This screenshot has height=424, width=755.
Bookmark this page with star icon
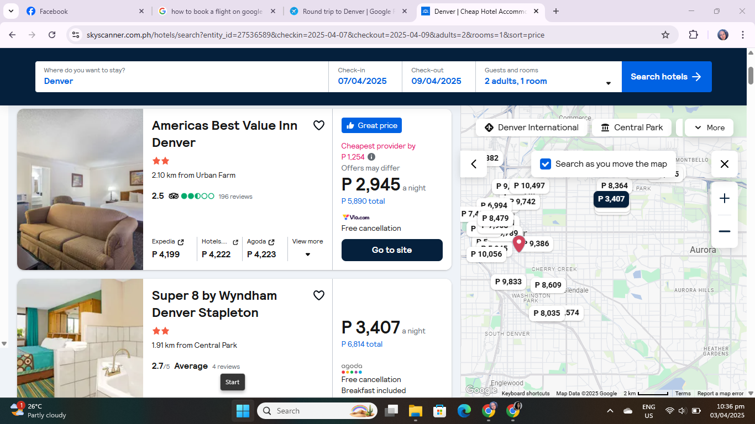coord(665,35)
